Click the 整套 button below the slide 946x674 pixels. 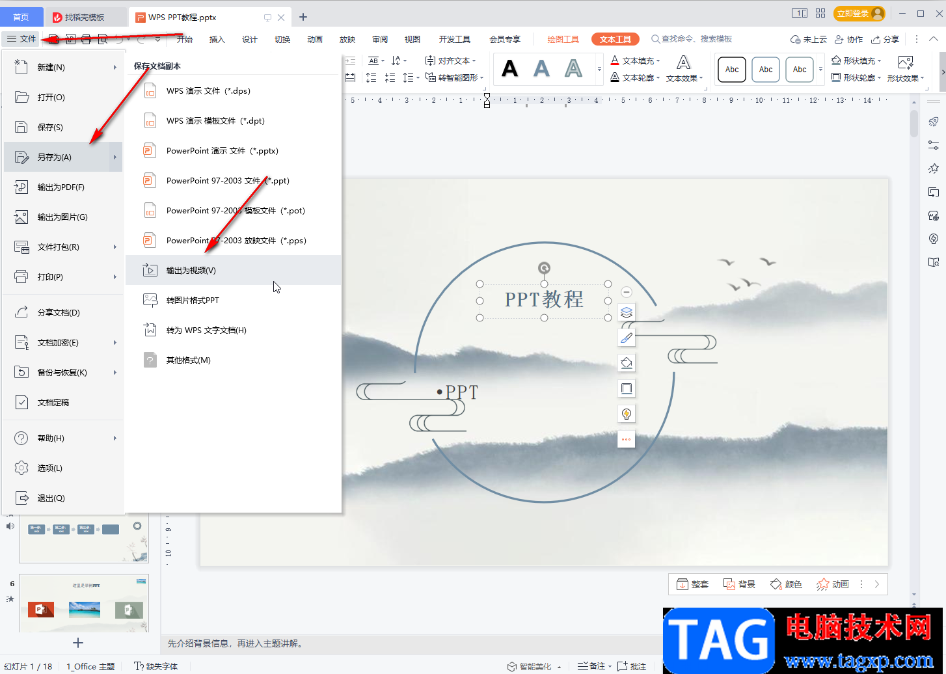click(x=693, y=584)
